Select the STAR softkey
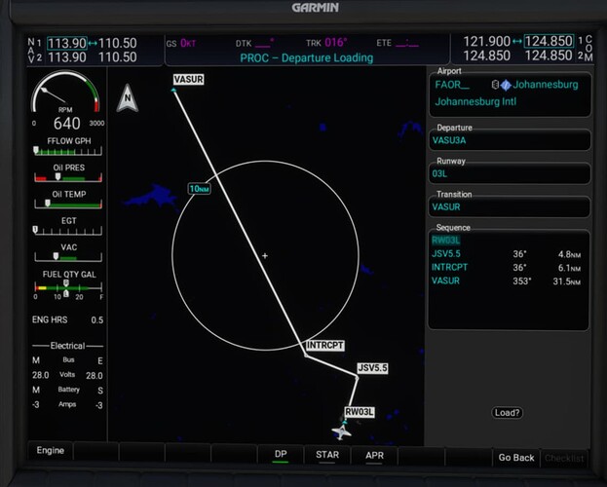Image resolution: width=607 pixels, height=487 pixels. 327,455
